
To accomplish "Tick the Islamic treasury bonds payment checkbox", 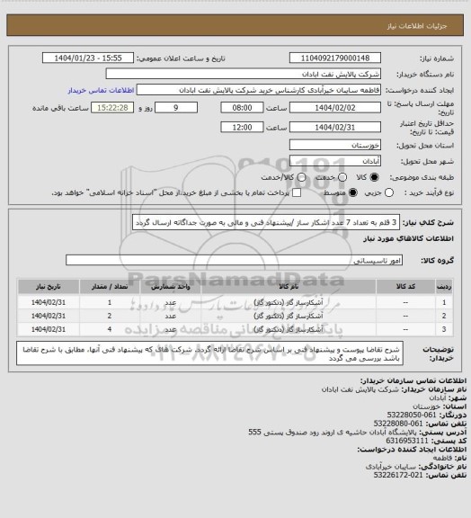I will (297, 192).
